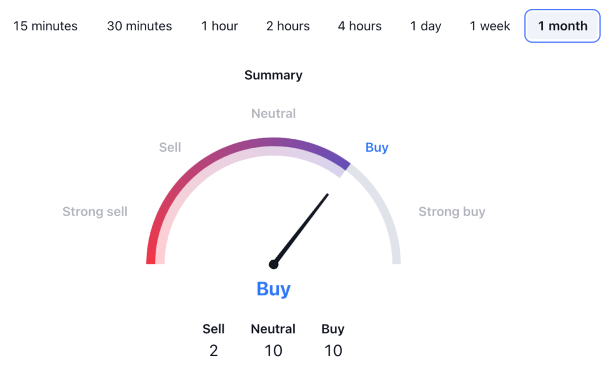The image size is (611, 365).
Task: Select the 15 minutes timeframe tab
Action: [x=45, y=26]
